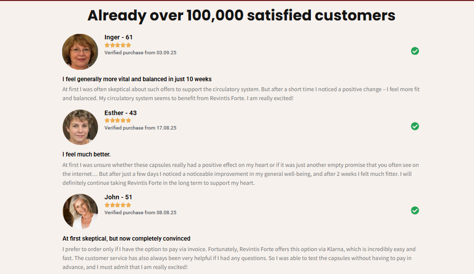Click the title about feeling vital in 10 weeks
The width and height of the screenshot is (474, 274).
pos(137,79)
